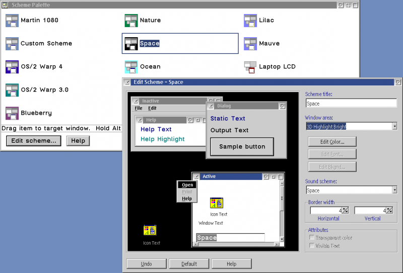Click preview desktop icon on black background
The image size is (403, 273).
(150, 230)
